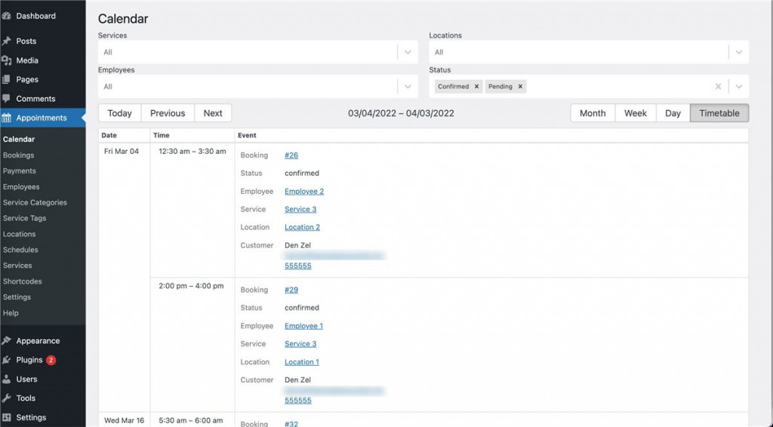
Task: Remove the Pending status filter tag
Action: [520, 87]
